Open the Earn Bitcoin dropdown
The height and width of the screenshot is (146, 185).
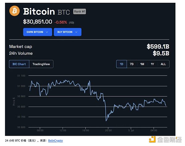tap(37, 32)
